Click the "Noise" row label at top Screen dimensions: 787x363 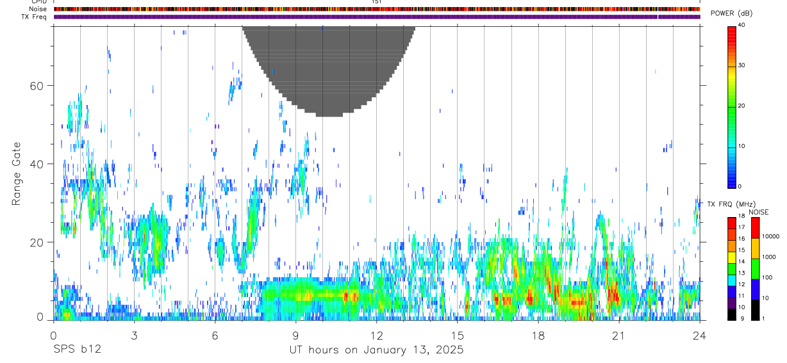[x=38, y=9]
